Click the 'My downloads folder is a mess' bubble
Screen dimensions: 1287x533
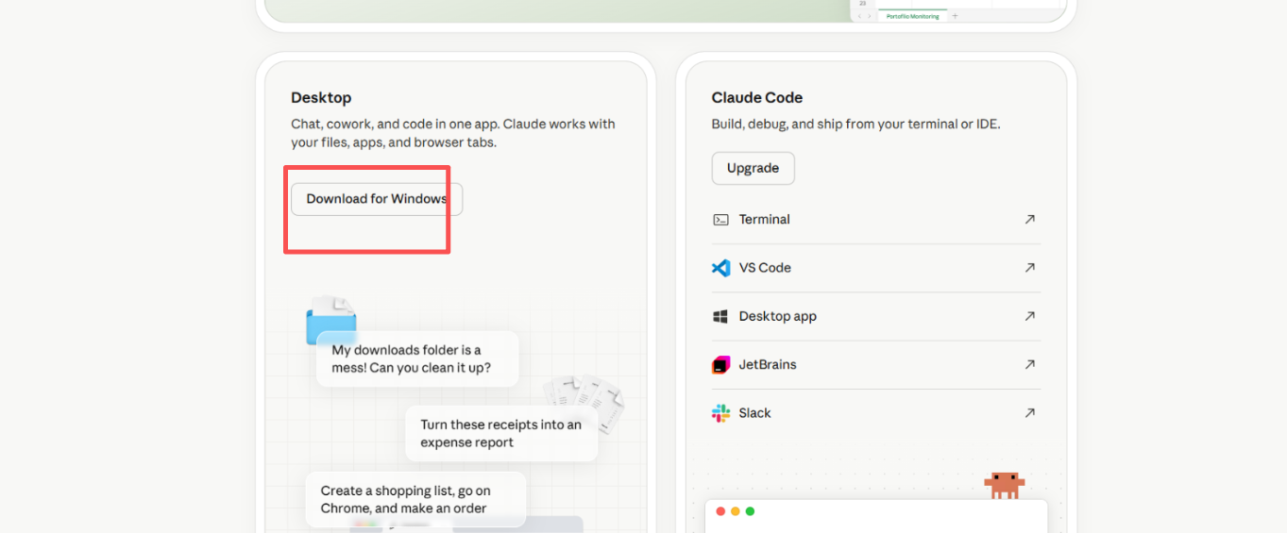coord(417,358)
